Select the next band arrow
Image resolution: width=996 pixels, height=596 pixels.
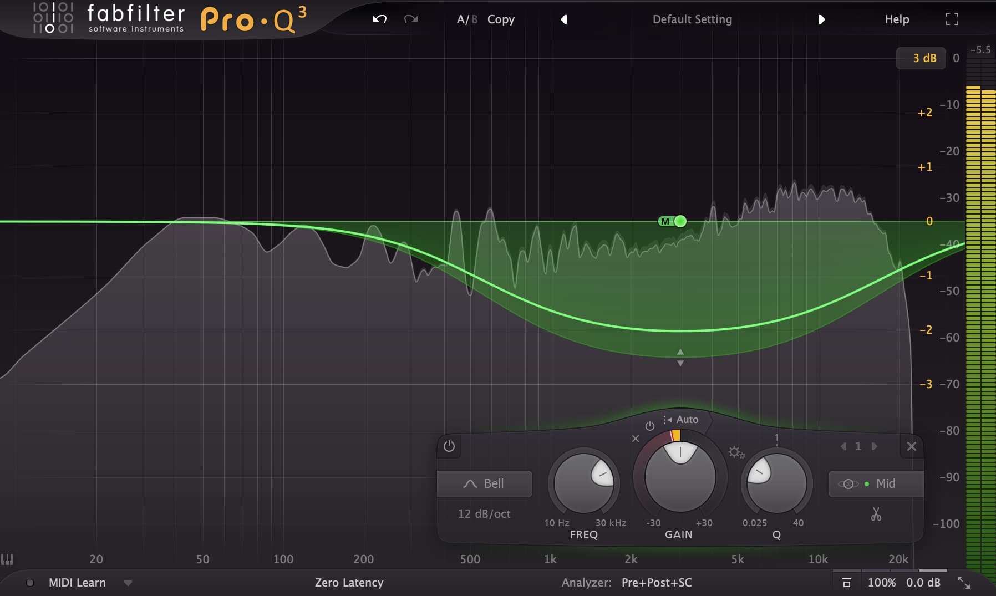pyautogui.click(x=874, y=446)
